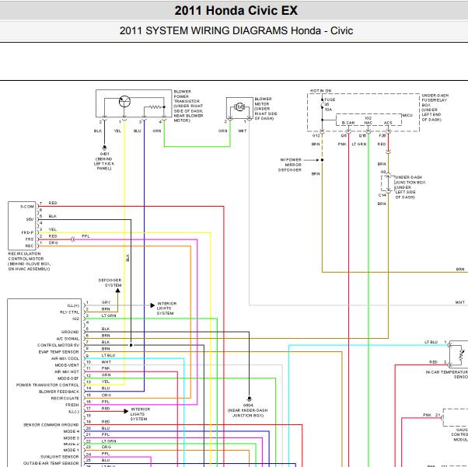Image resolution: width=468 pixels, height=467 pixels.
Task: Click the 'ILL(+)' pin label
Action: click(x=73, y=305)
